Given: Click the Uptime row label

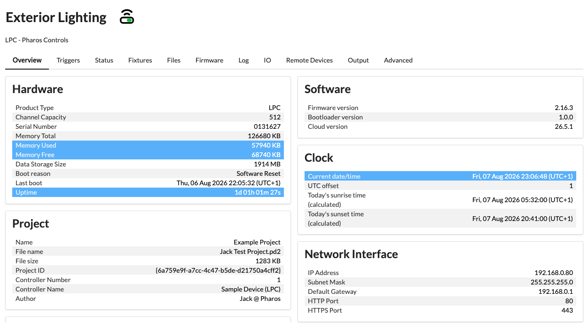Looking at the screenshot, I should (x=26, y=192).
